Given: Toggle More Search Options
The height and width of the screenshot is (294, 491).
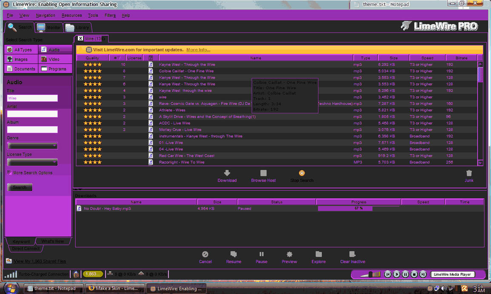Looking at the screenshot, I should click(x=9, y=172).
